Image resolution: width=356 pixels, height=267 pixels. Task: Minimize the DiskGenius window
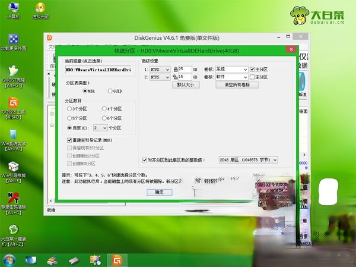[x=279, y=37]
